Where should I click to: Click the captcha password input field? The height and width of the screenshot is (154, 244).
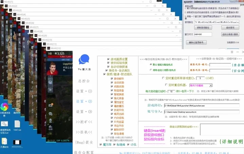(220, 70)
